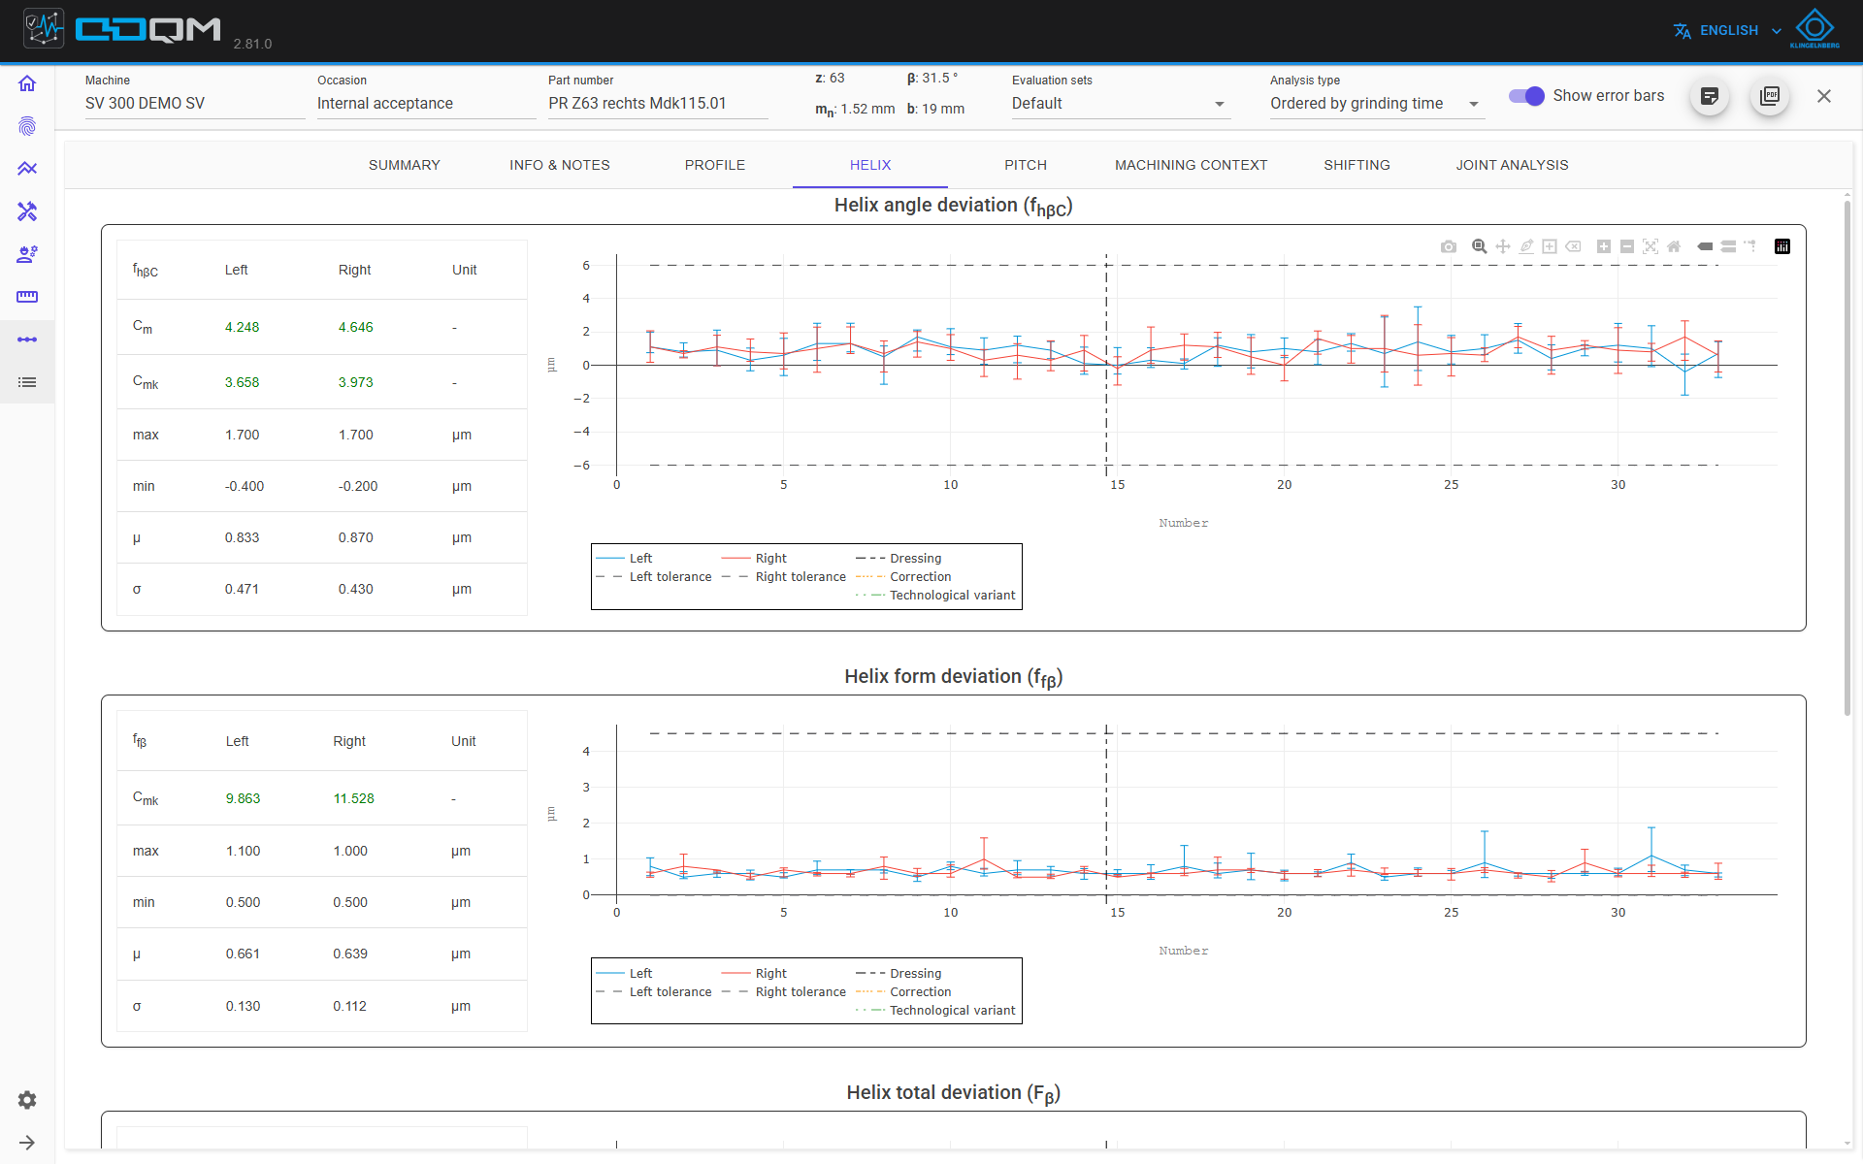Viewport: 1863px width, 1164px height.
Task: Click the PDF export icon button
Action: point(1770,96)
